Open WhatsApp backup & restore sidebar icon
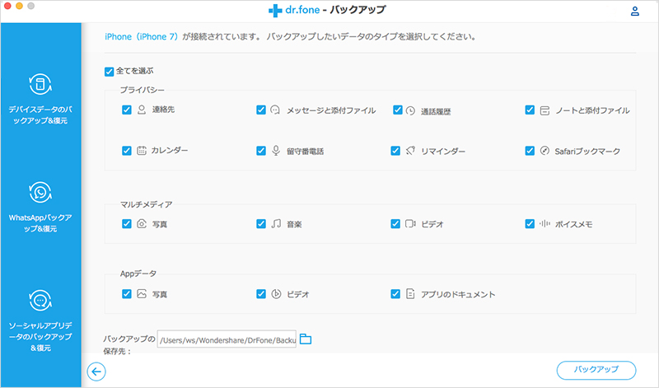Screen dimensions: 659x388 pyautogui.click(x=40, y=193)
